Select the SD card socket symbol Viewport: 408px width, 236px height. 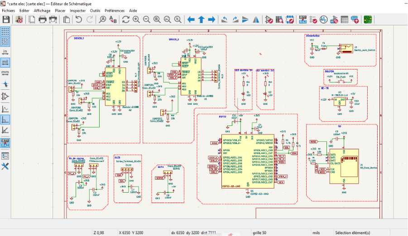[x=344, y=166]
